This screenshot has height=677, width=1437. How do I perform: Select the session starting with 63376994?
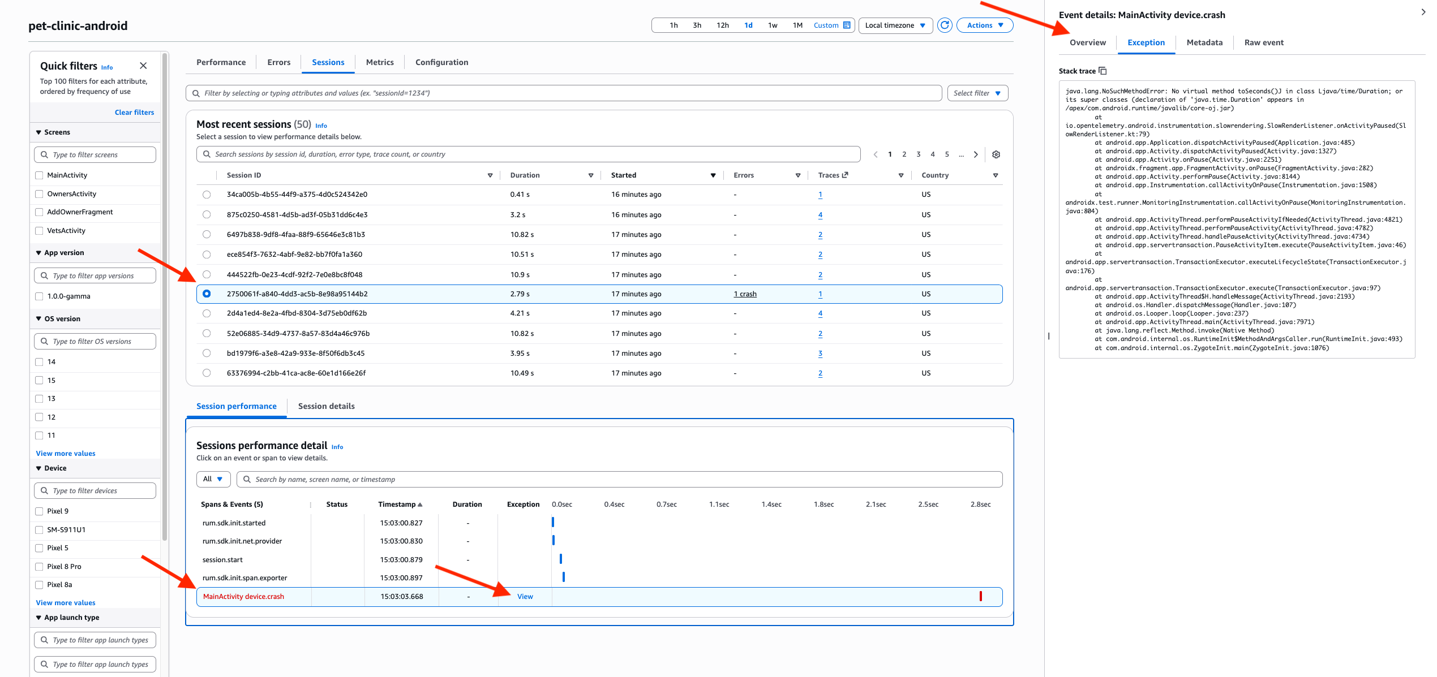tap(207, 373)
